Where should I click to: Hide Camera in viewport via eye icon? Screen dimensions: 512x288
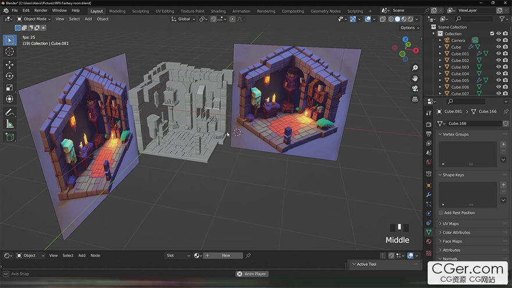click(x=498, y=40)
